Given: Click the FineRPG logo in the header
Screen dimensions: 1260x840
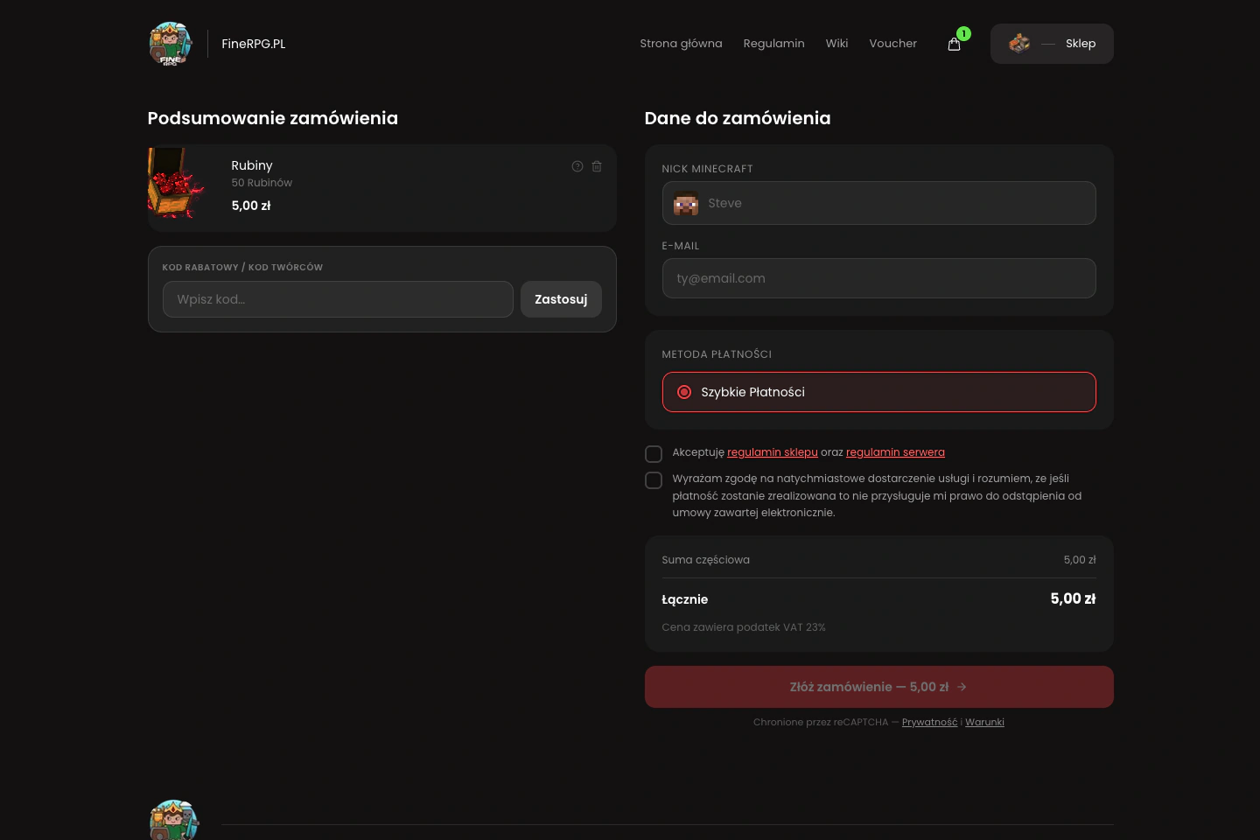Looking at the screenshot, I should click(x=171, y=44).
